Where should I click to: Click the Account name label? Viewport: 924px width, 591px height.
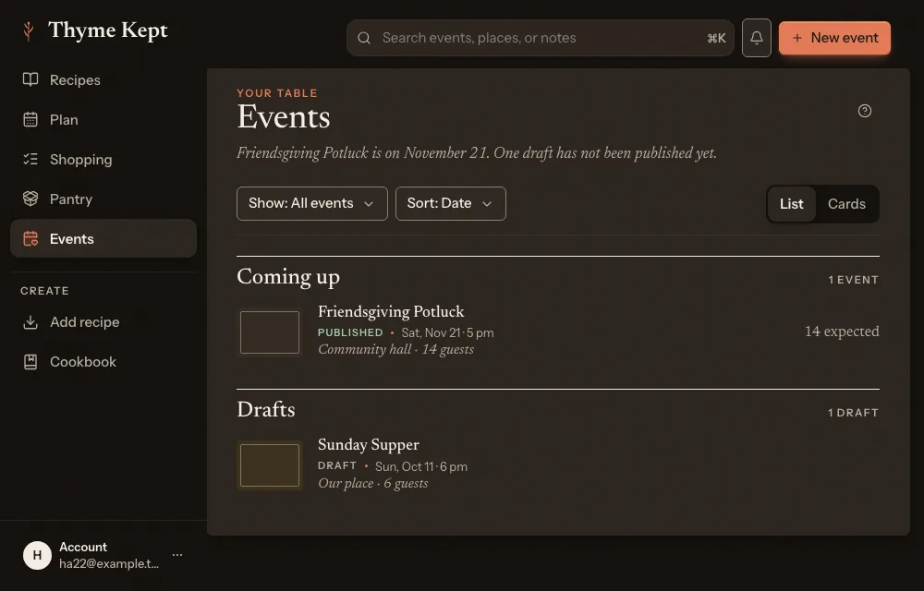pos(83,547)
